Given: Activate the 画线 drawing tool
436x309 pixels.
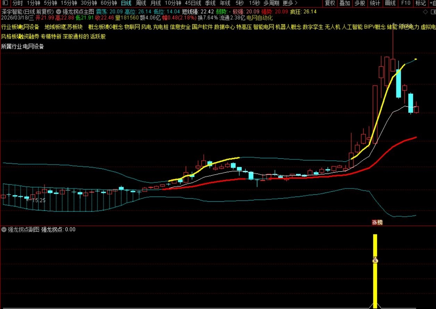Looking at the screenshot, I should click(x=390, y=3).
